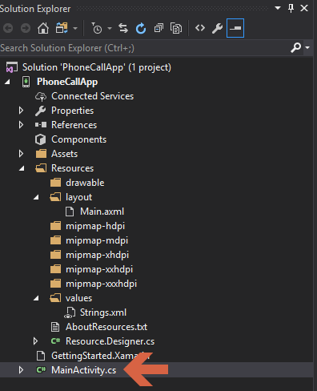The height and width of the screenshot is (391, 317).
Task: Toggle the Preview Selected Items button
Action: click(235, 28)
